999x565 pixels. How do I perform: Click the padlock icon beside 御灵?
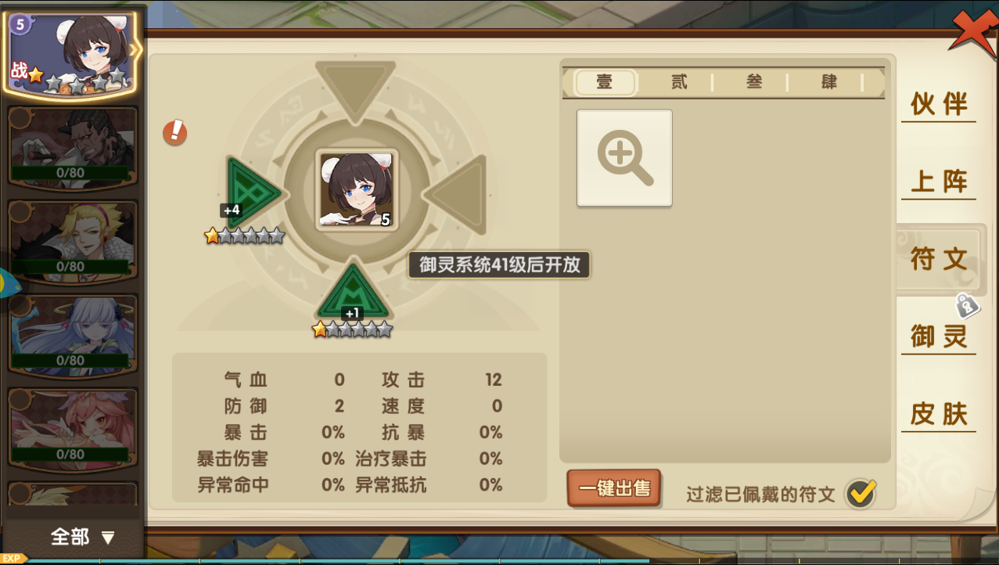(967, 305)
